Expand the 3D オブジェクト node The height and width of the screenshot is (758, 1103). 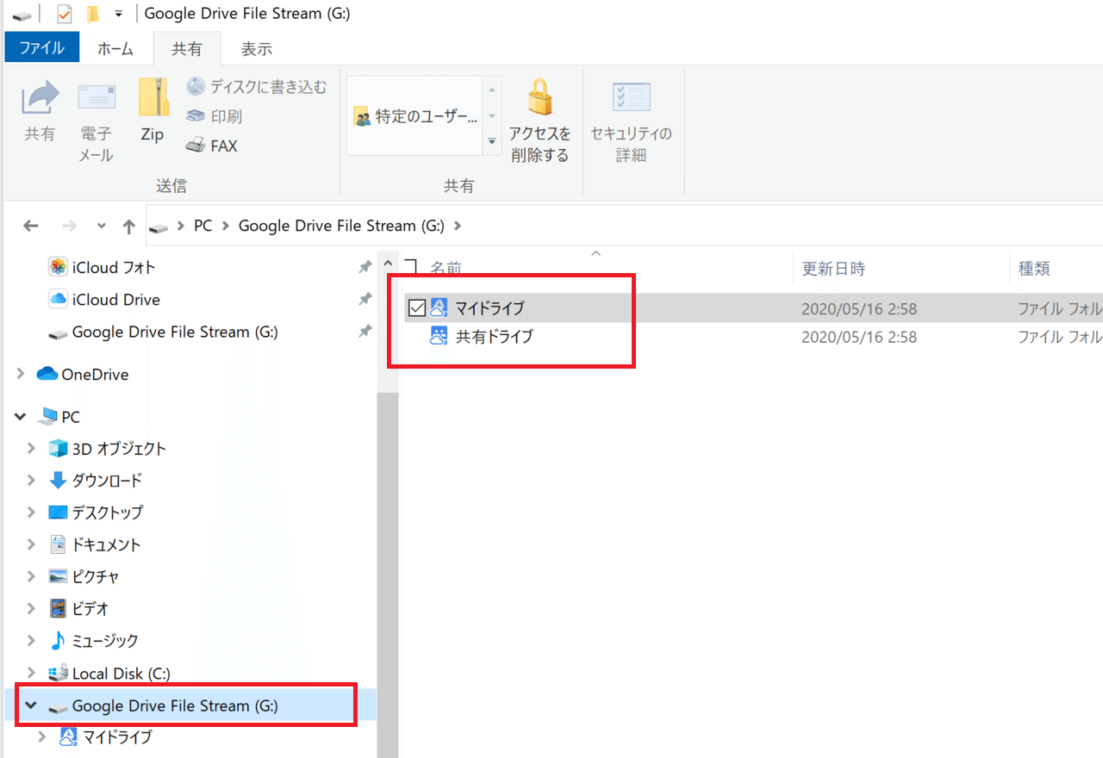pyautogui.click(x=31, y=448)
